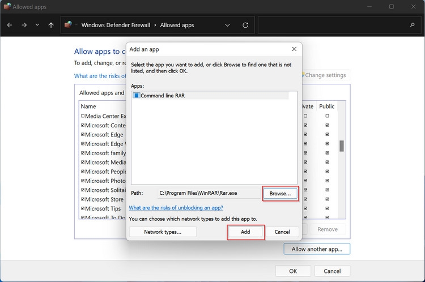Go forward with the right arrow
This screenshot has width=425, height=282.
click(24, 25)
